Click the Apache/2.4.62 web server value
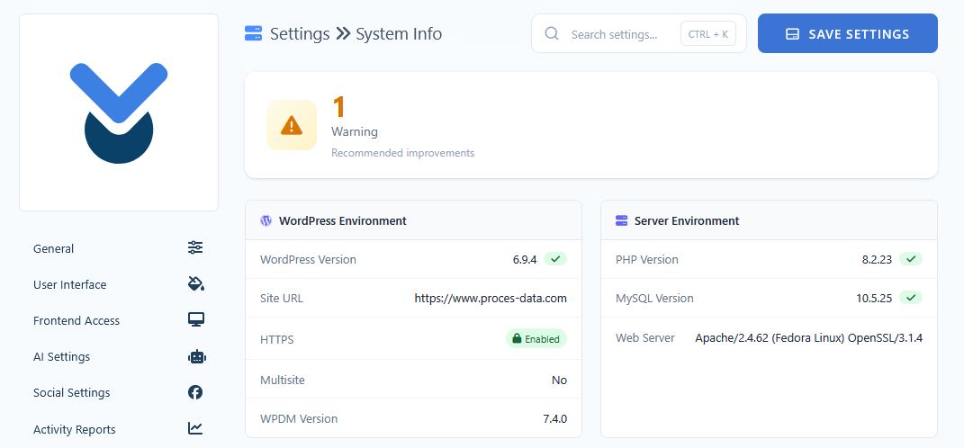The width and height of the screenshot is (964, 448). [809, 337]
